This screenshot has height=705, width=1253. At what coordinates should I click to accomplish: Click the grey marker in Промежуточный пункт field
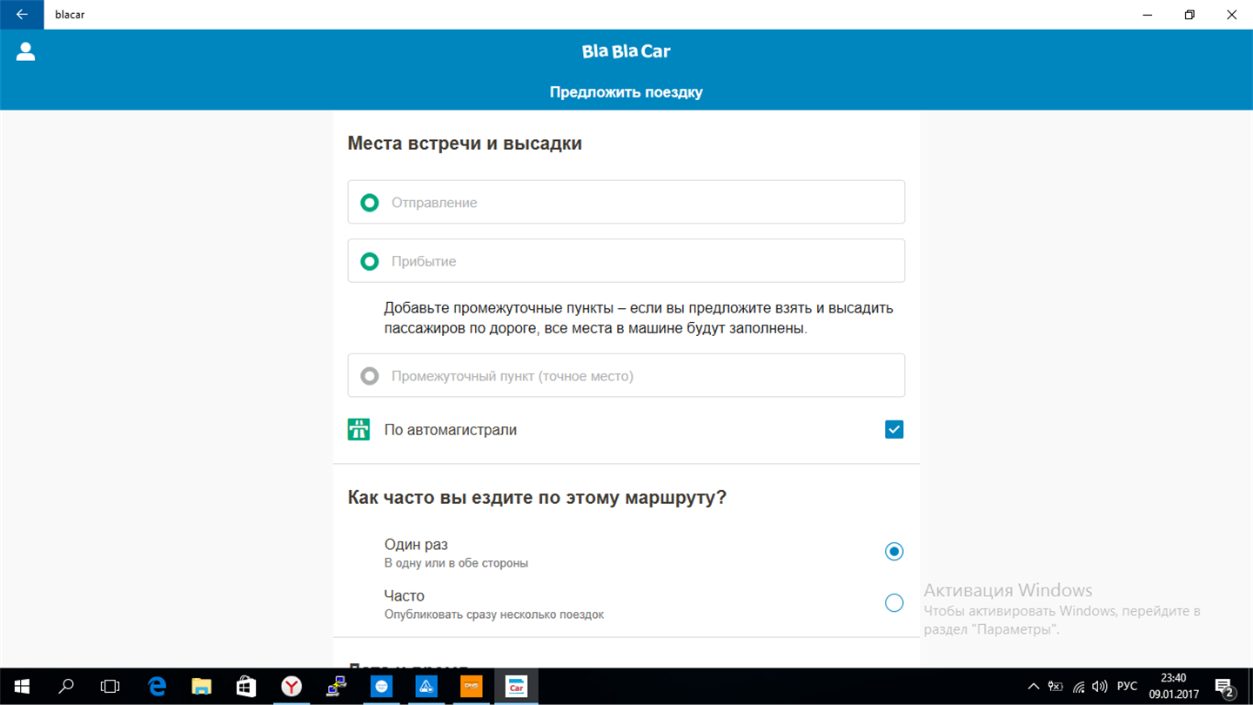coord(370,376)
